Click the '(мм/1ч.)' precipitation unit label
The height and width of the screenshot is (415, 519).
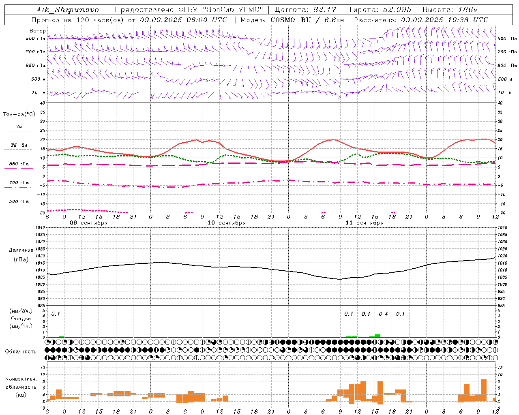[21, 326]
